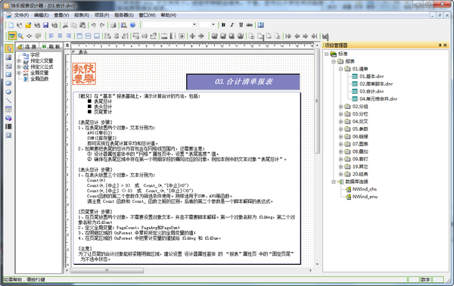Click the 03.合计清单报表 title object

[243, 82]
